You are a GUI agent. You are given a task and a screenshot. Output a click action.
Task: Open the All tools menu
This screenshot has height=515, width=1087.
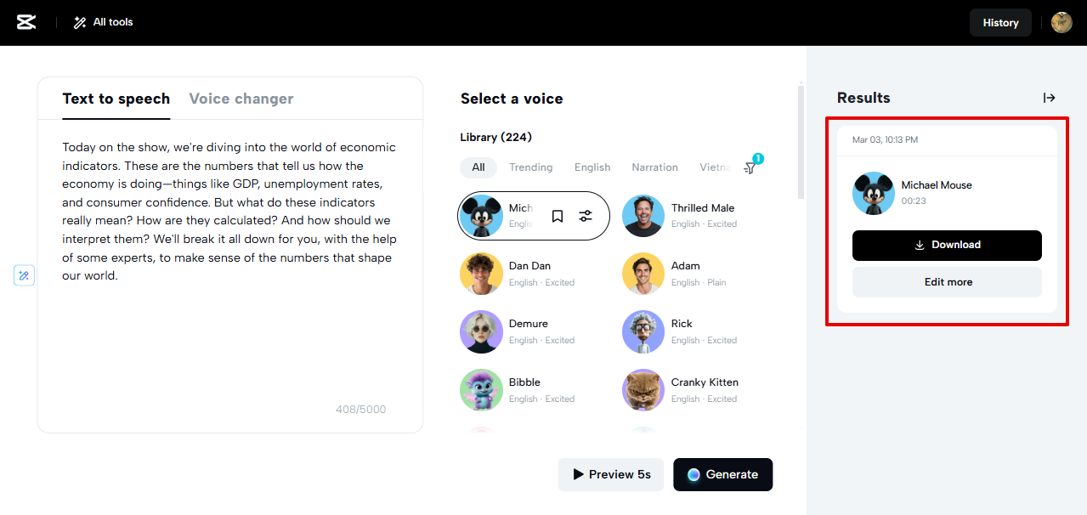[104, 22]
